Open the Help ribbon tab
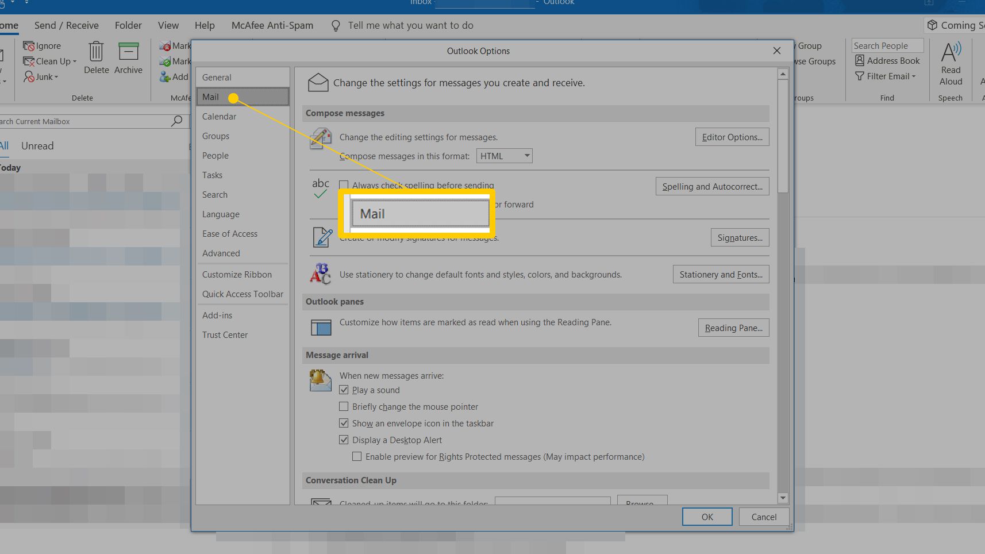985x554 pixels. point(205,25)
